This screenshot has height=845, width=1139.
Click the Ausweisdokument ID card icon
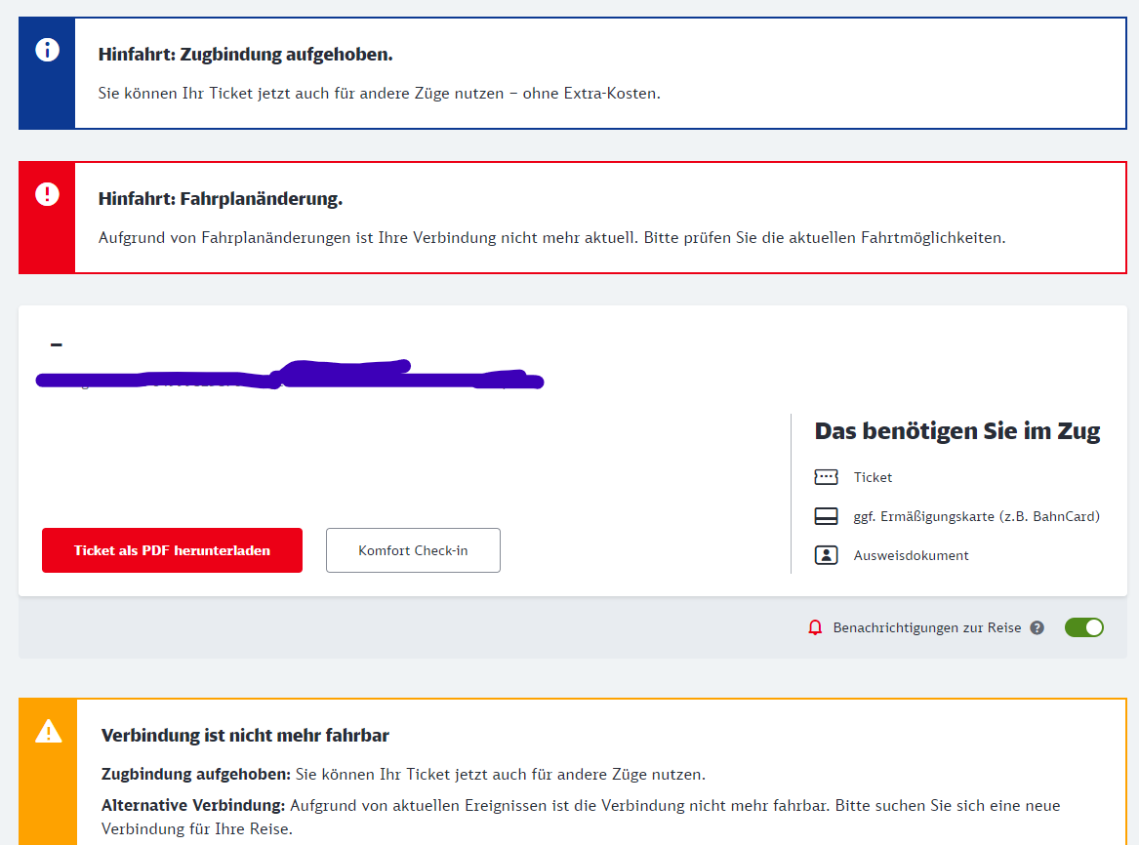[825, 554]
